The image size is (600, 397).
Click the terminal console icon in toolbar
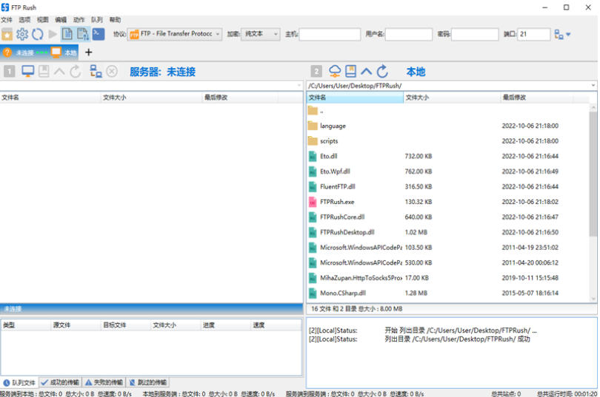[98, 34]
